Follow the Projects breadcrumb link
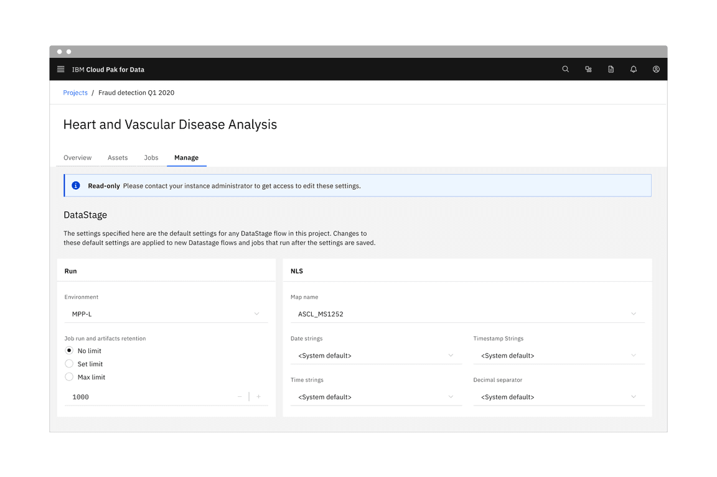 pos(75,92)
